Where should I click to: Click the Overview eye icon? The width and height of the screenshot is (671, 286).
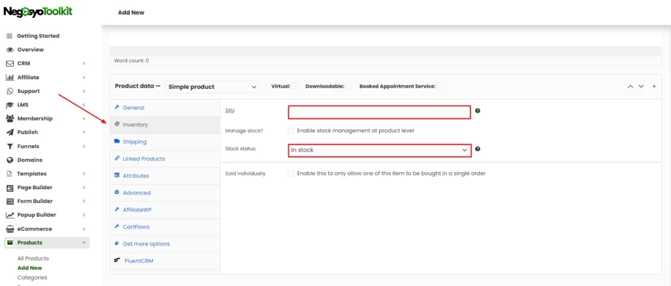pos(9,50)
